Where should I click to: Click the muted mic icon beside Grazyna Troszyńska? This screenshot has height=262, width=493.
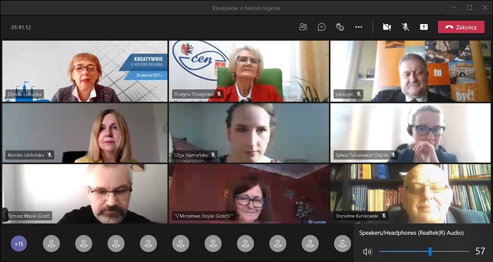(219, 94)
